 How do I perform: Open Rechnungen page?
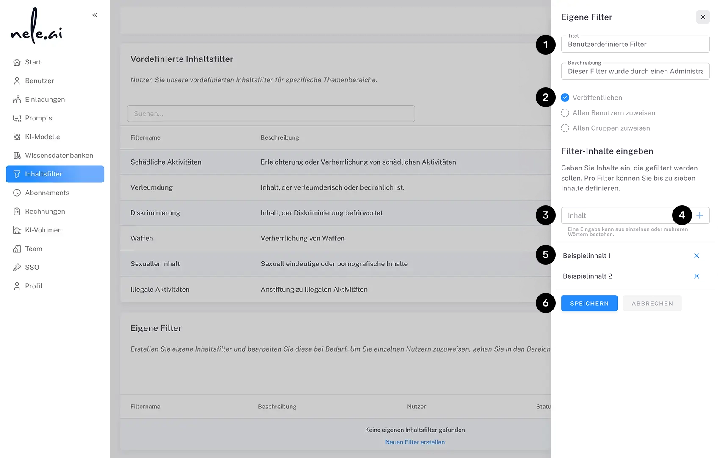click(x=55, y=212)
